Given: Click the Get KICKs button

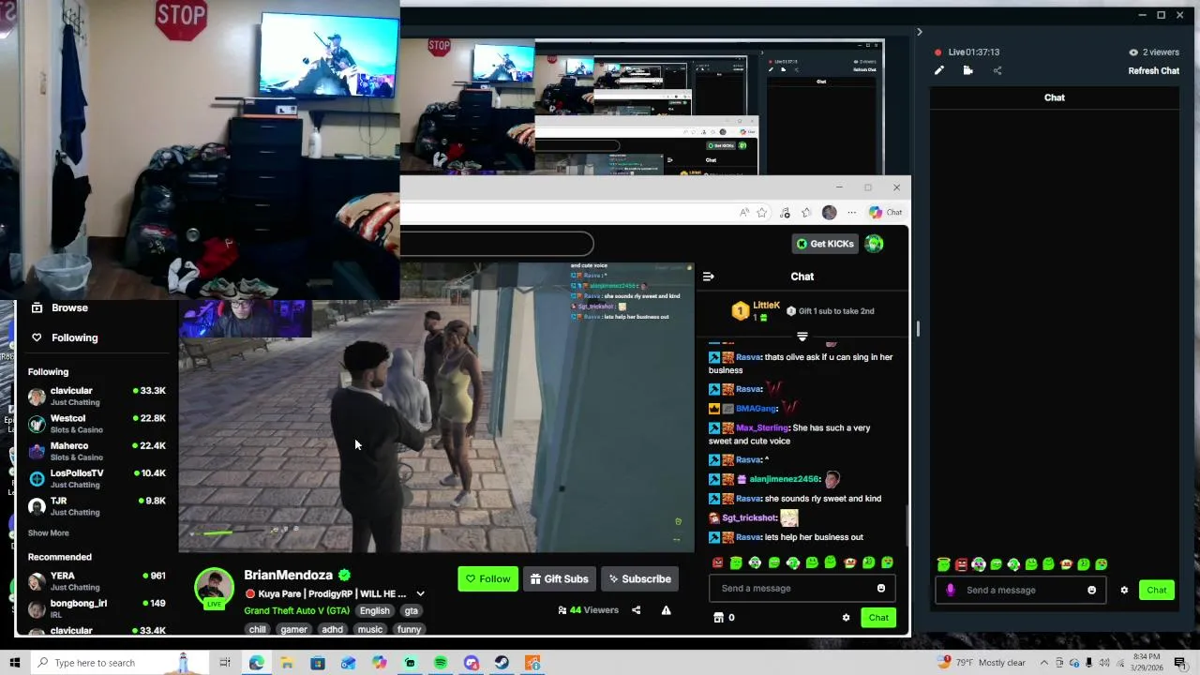Looking at the screenshot, I should point(825,244).
